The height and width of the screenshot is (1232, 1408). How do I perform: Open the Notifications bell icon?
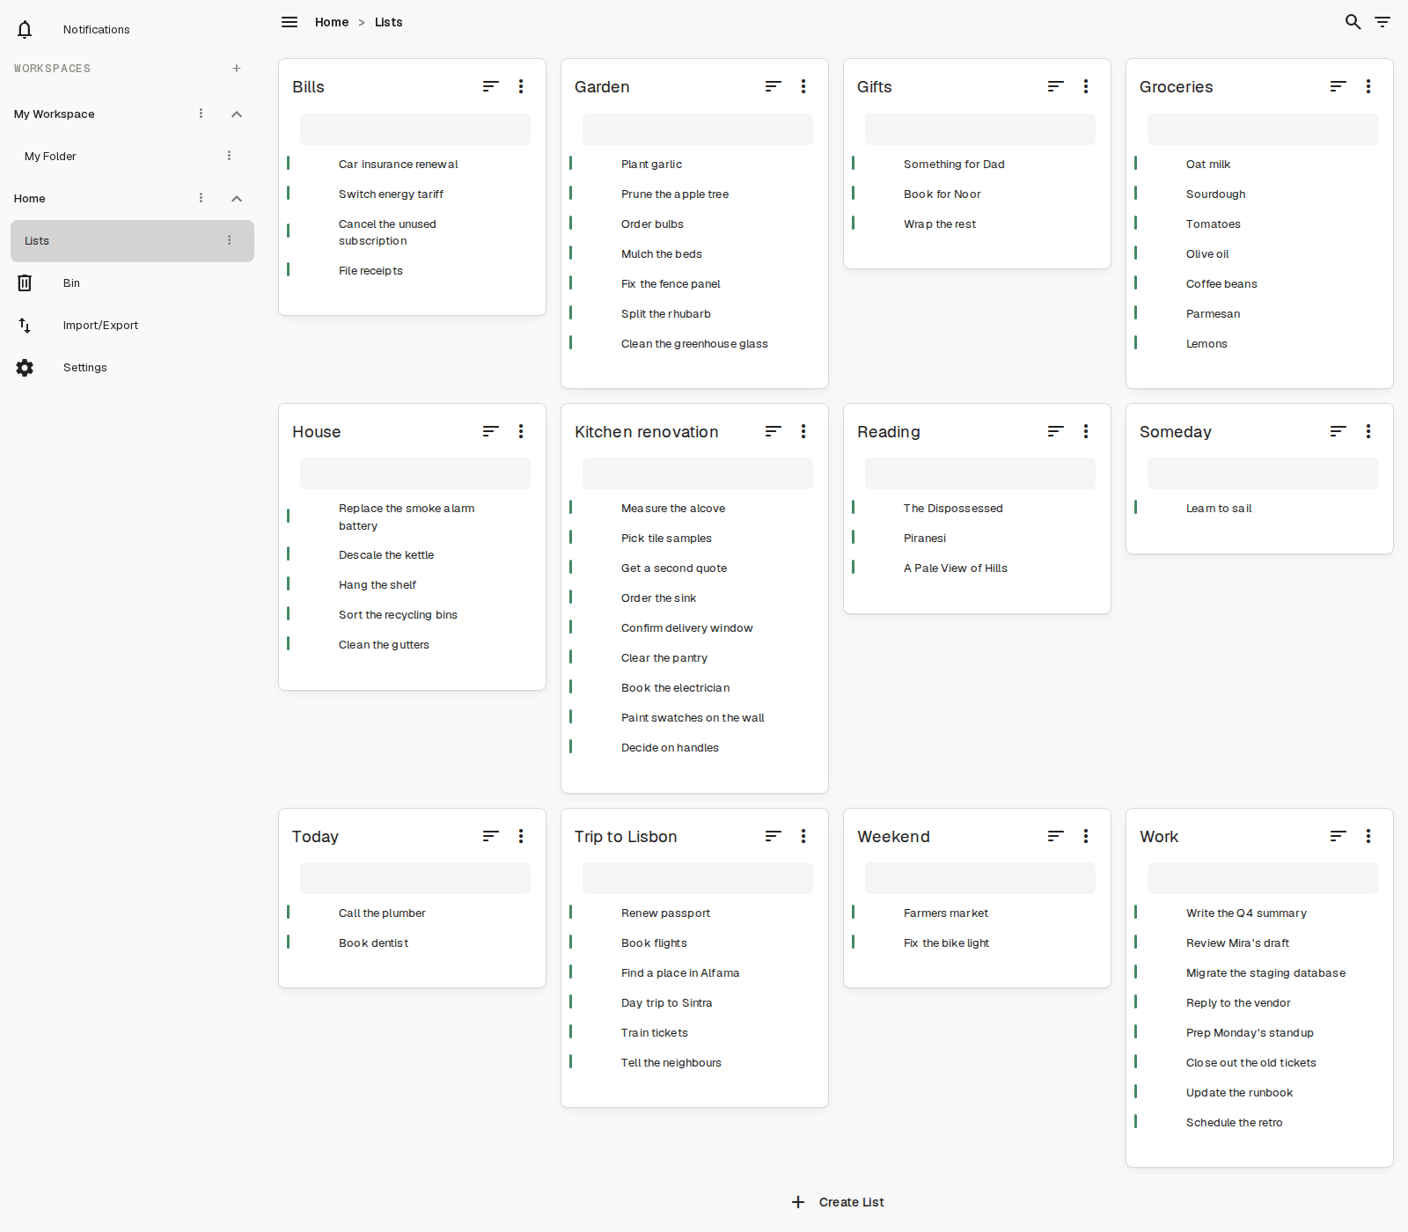coord(25,29)
